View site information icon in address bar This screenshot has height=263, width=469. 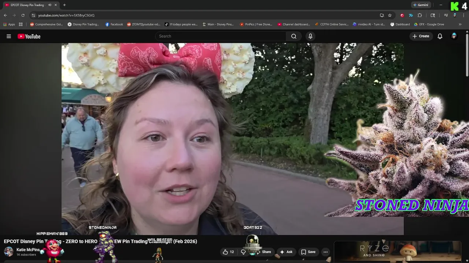(x=33, y=15)
